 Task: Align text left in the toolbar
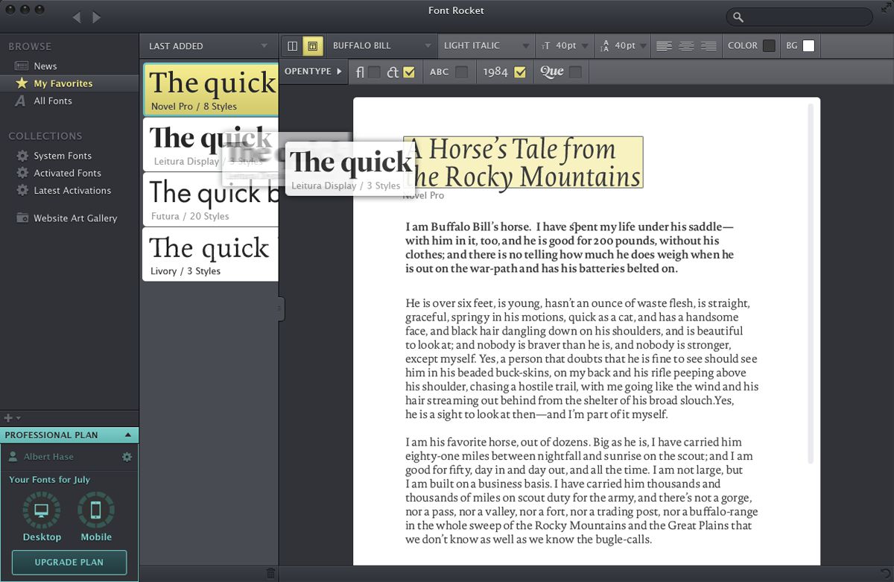(663, 46)
